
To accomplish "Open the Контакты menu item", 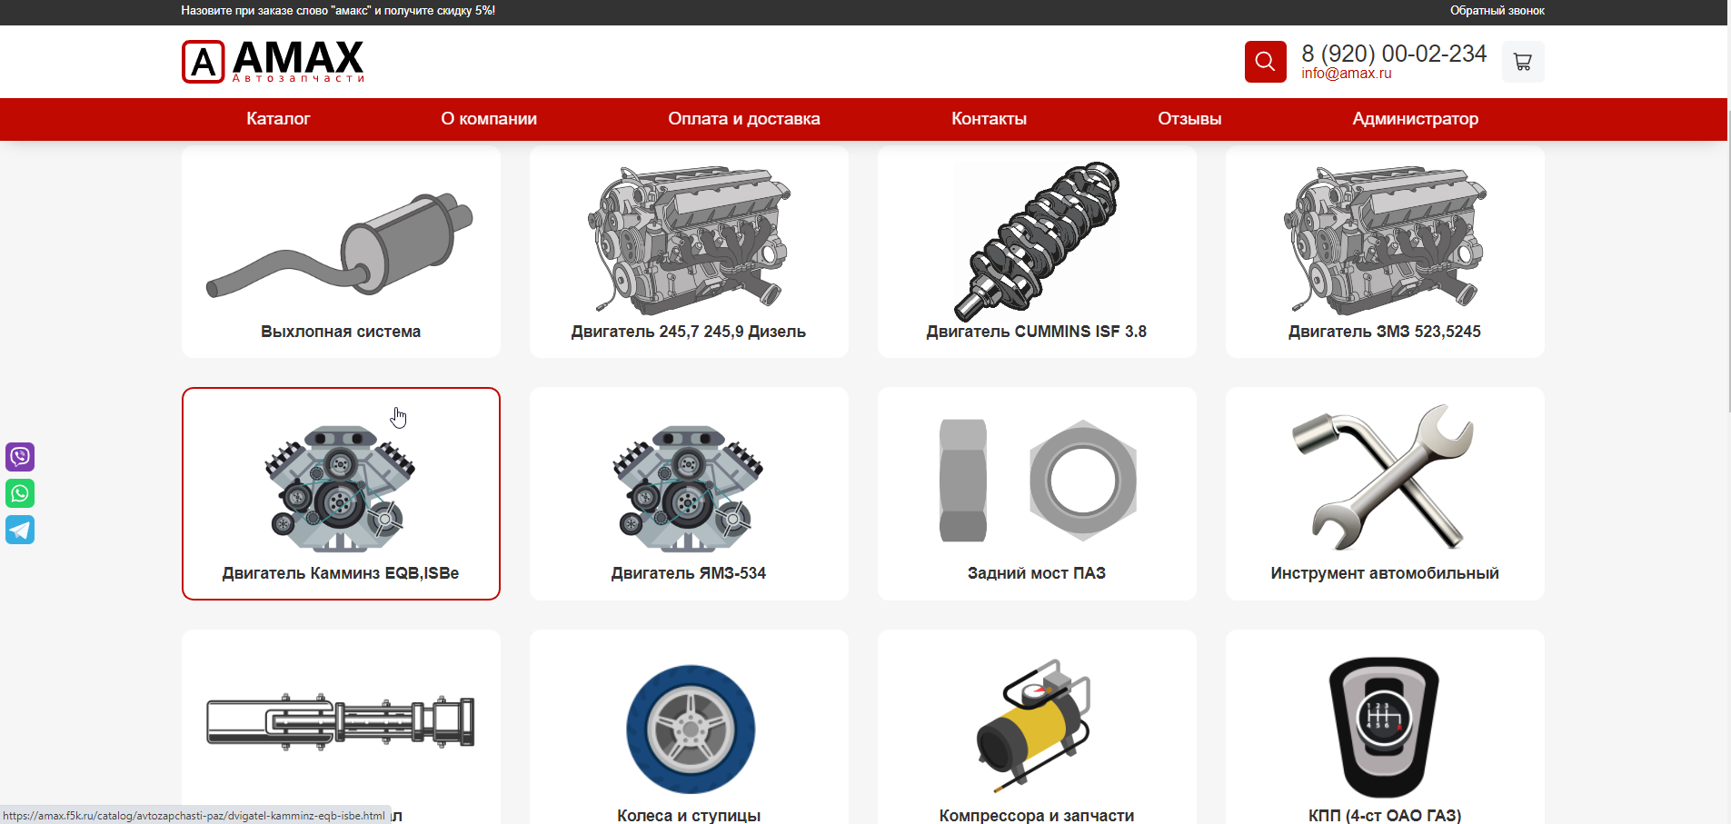I will [x=989, y=119].
